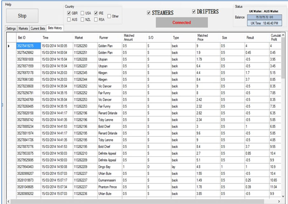The height and width of the screenshot is (204, 288).
Task: Click the Runner column header
Action: 110,38
